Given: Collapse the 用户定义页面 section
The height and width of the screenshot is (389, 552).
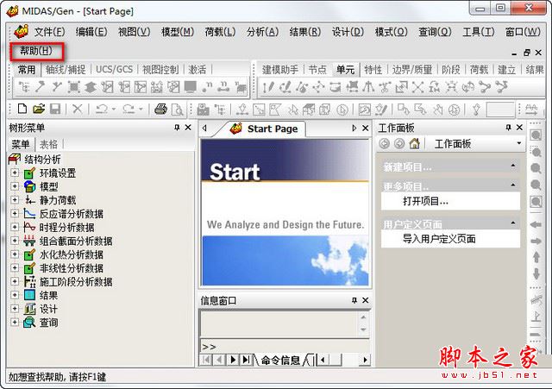Looking at the screenshot, I should tap(513, 223).
